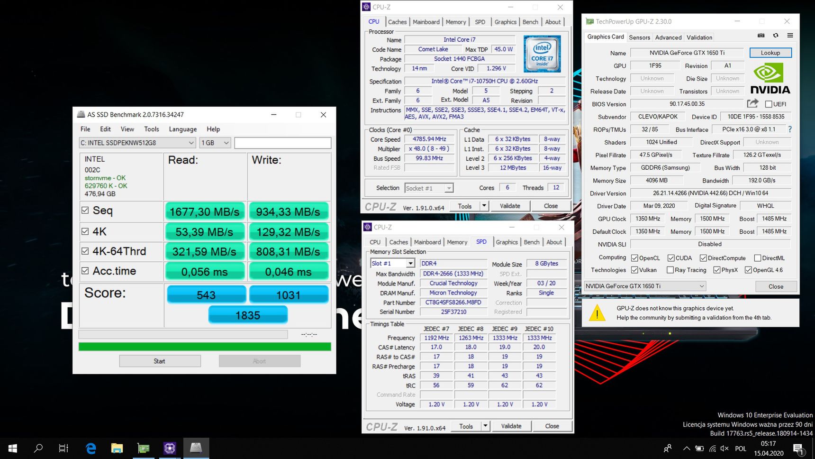Toggle OpenCL checkbox
Screen dimensions: 815x459
pos(634,258)
